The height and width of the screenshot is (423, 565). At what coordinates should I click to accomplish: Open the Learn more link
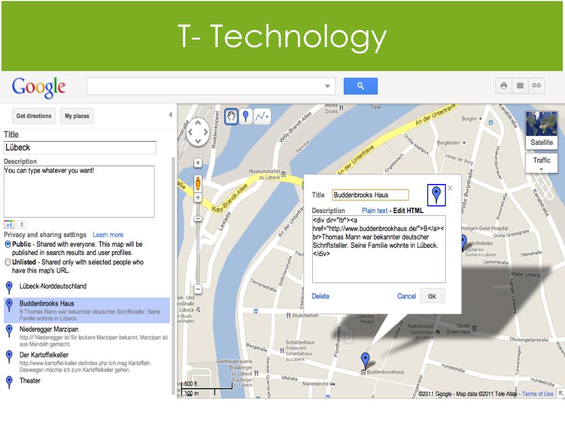click(108, 235)
